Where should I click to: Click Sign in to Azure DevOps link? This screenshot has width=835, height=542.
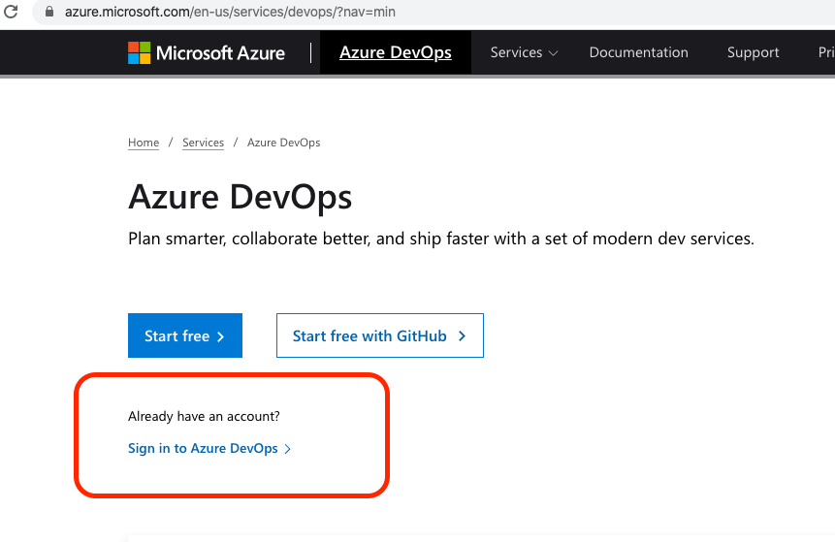(x=209, y=448)
